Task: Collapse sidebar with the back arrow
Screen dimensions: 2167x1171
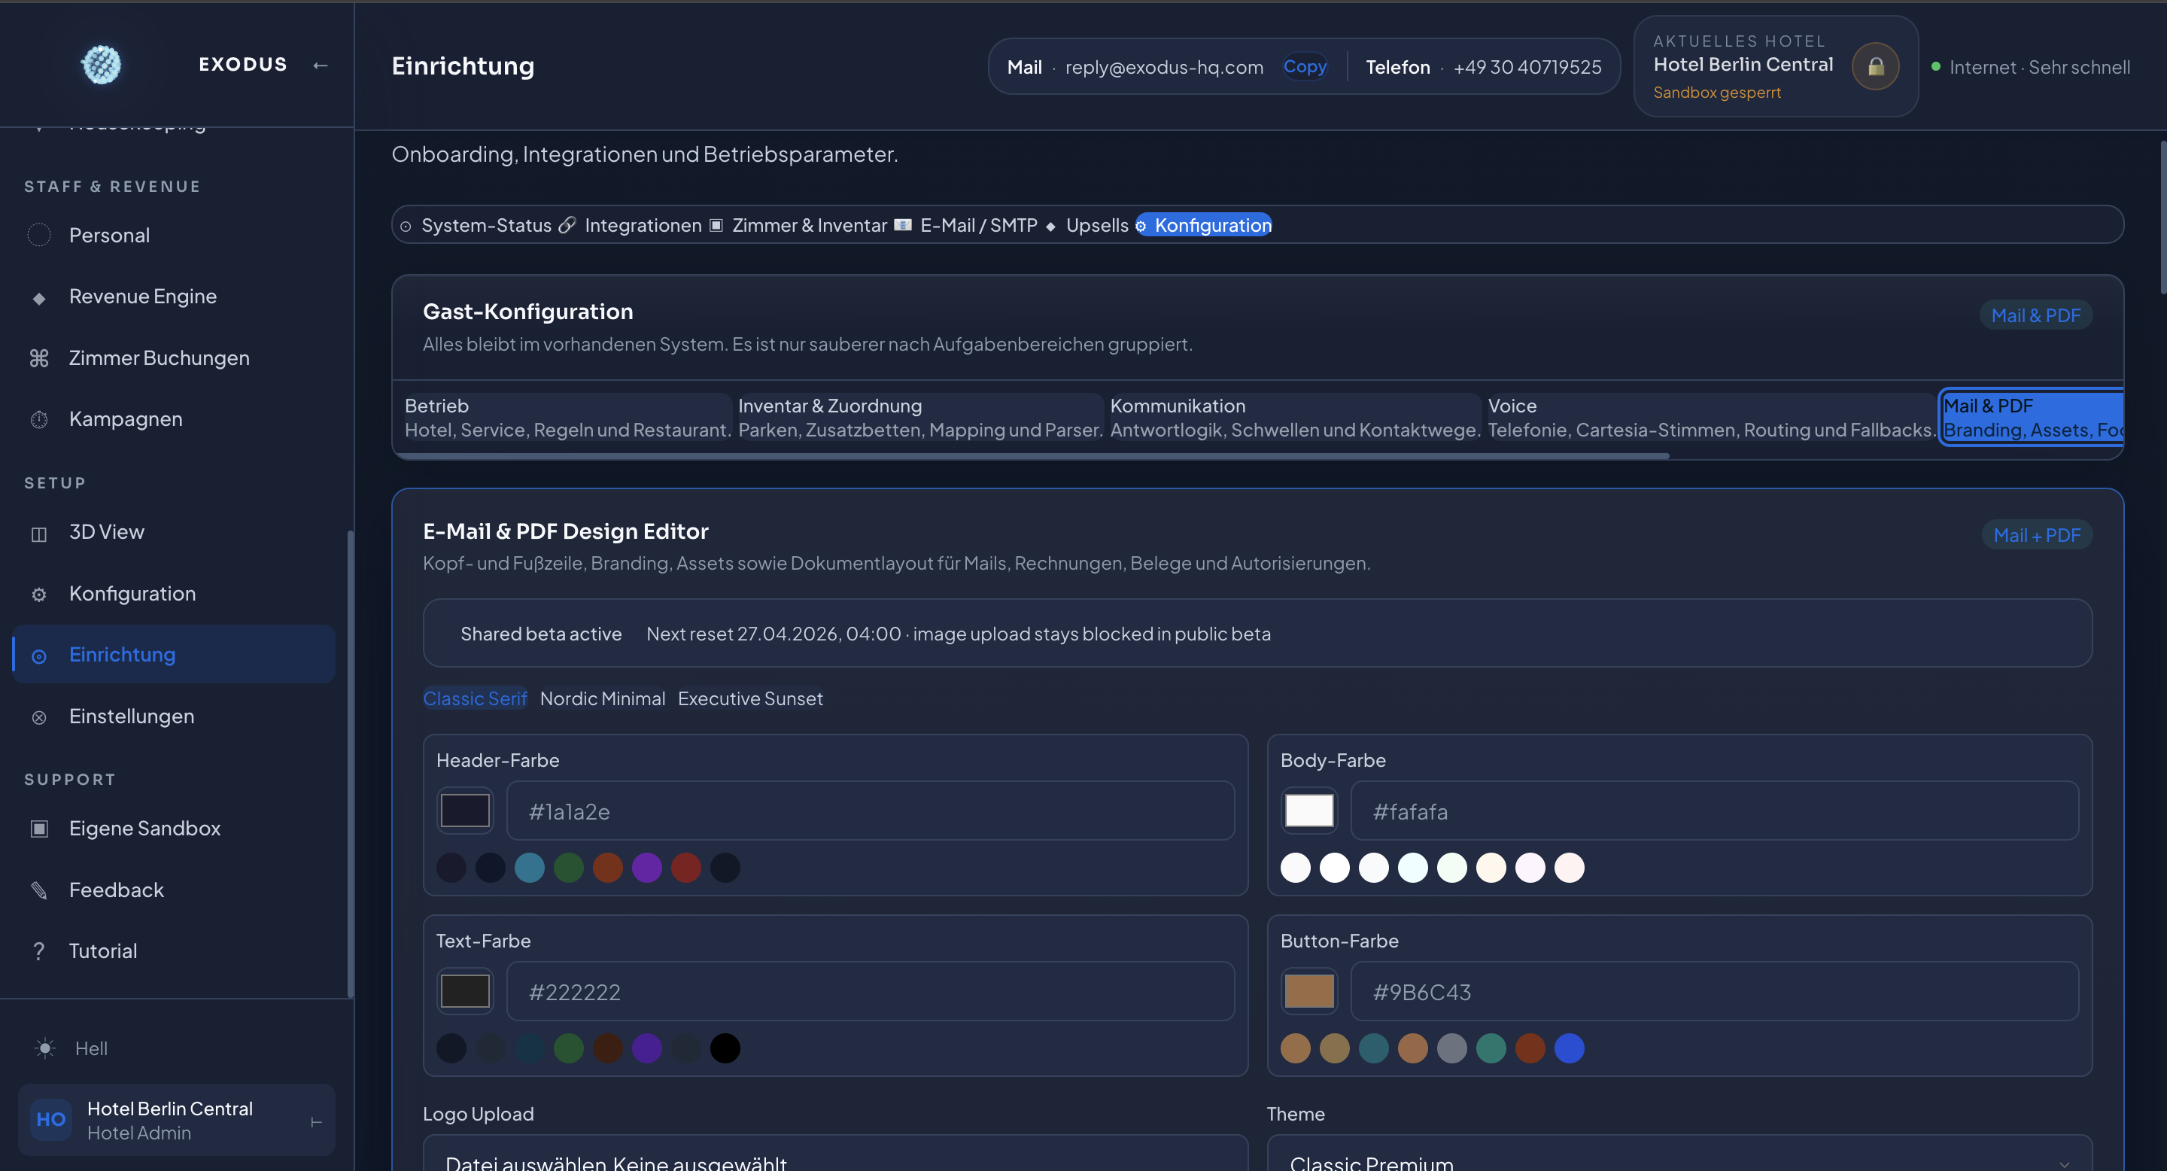Action: click(x=320, y=65)
